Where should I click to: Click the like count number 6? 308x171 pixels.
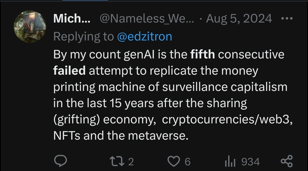(x=187, y=162)
